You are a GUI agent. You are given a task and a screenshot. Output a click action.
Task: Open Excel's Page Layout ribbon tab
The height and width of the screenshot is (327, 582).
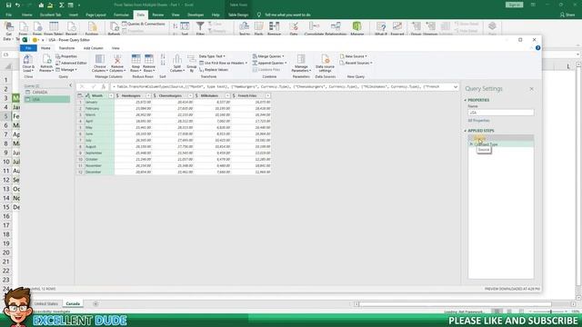[95, 15]
